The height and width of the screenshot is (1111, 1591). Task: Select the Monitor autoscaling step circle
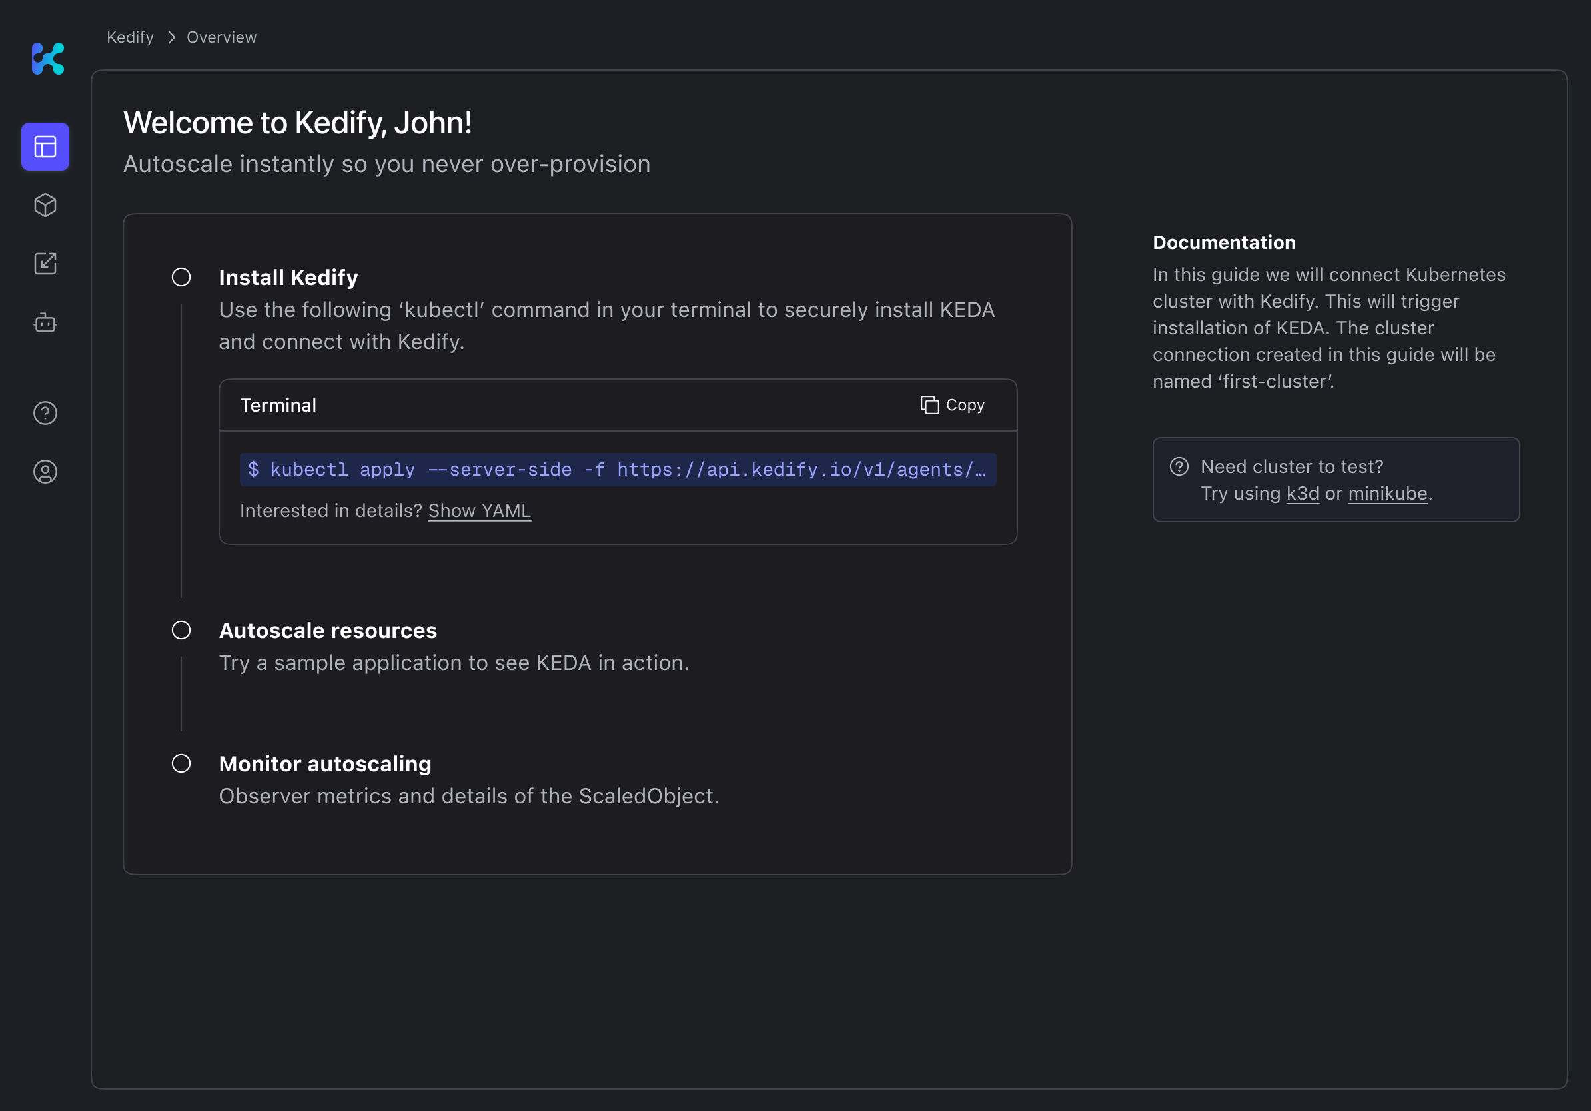tap(181, 763)
